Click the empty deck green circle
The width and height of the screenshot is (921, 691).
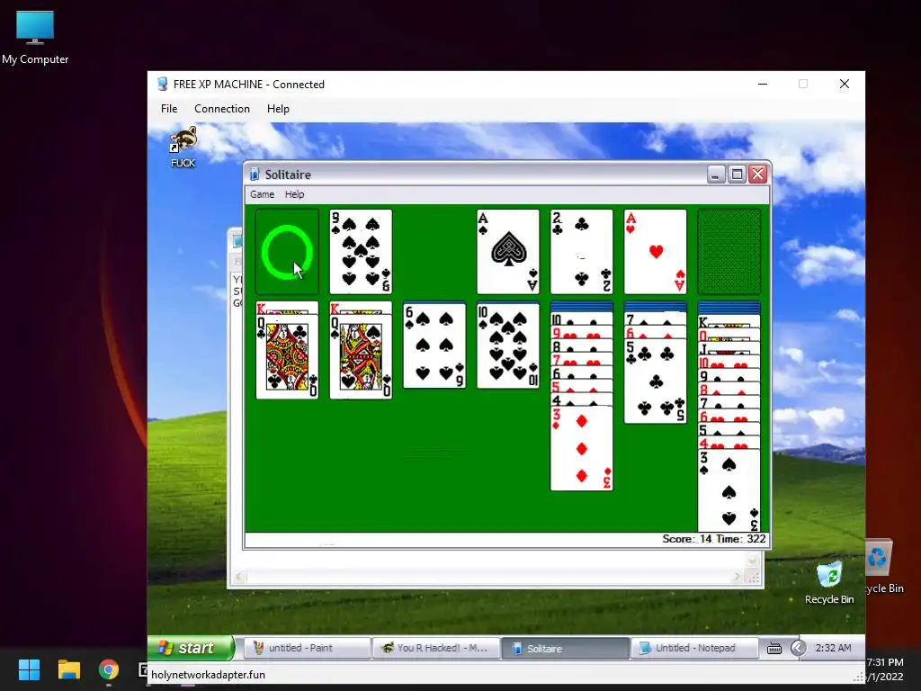(287, 252)
